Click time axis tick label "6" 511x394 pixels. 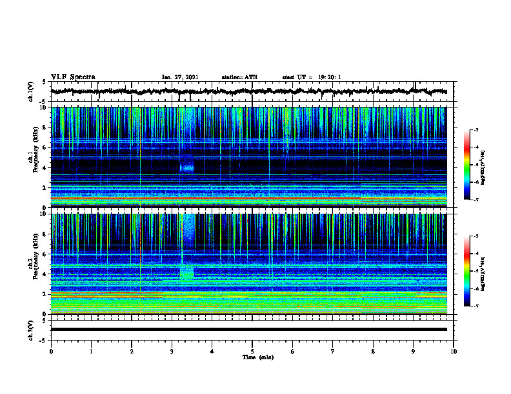click(293, 352)
